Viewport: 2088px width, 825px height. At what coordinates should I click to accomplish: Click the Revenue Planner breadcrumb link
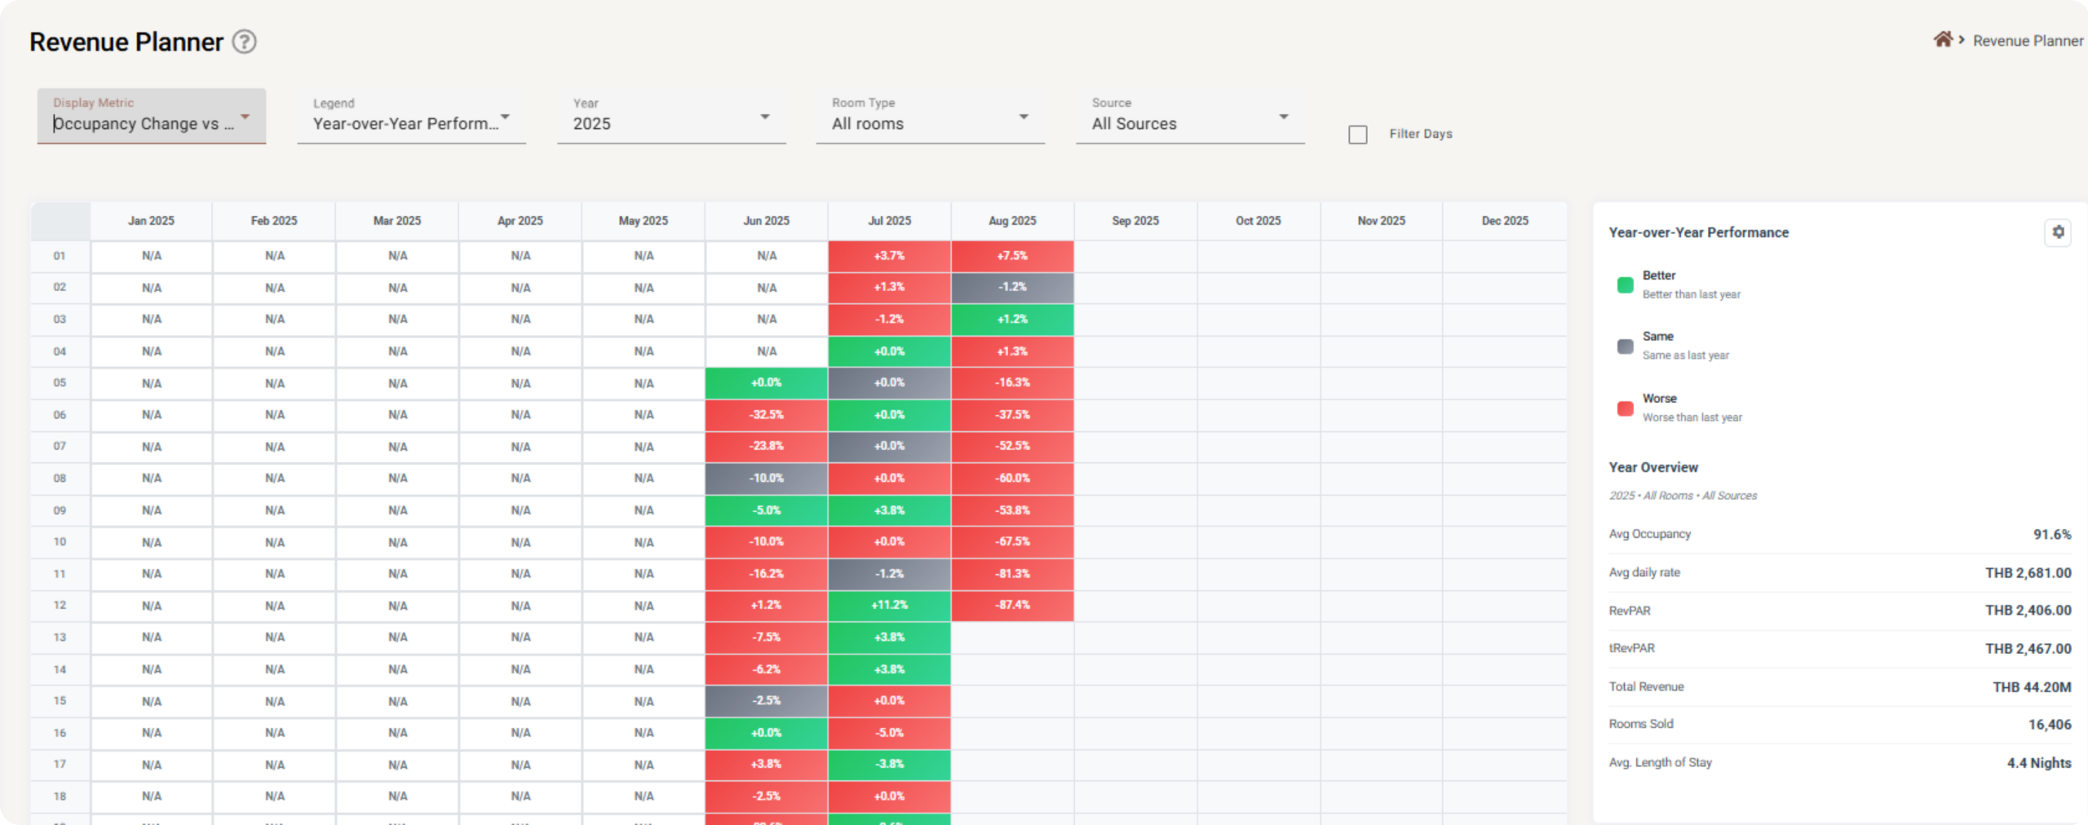pos(2028,41)
